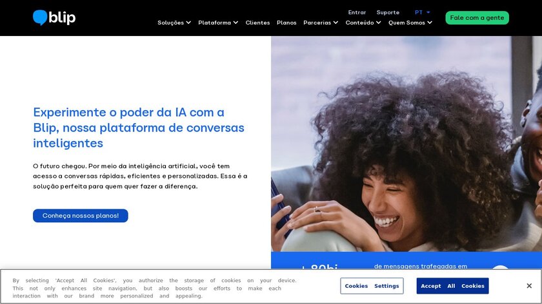
Task: Open the Plataforma dropdown menu
Action: pos(218,23)
